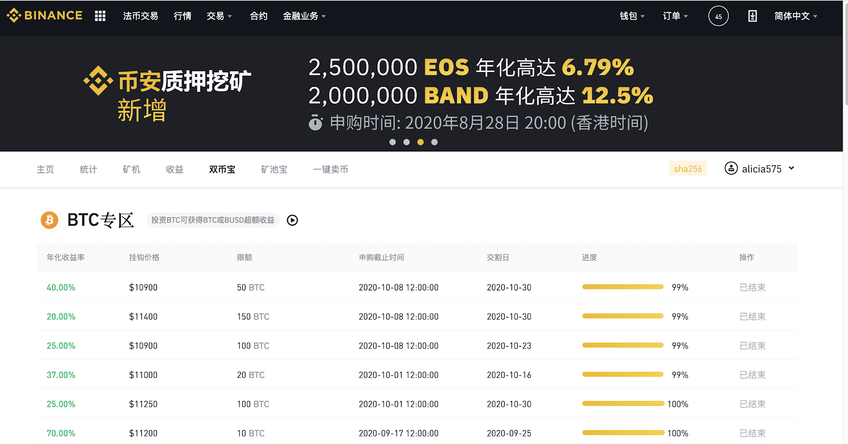Viewport: 848px width, 444px height.
Task: Click the Binance logo
Action: [45, 15]
